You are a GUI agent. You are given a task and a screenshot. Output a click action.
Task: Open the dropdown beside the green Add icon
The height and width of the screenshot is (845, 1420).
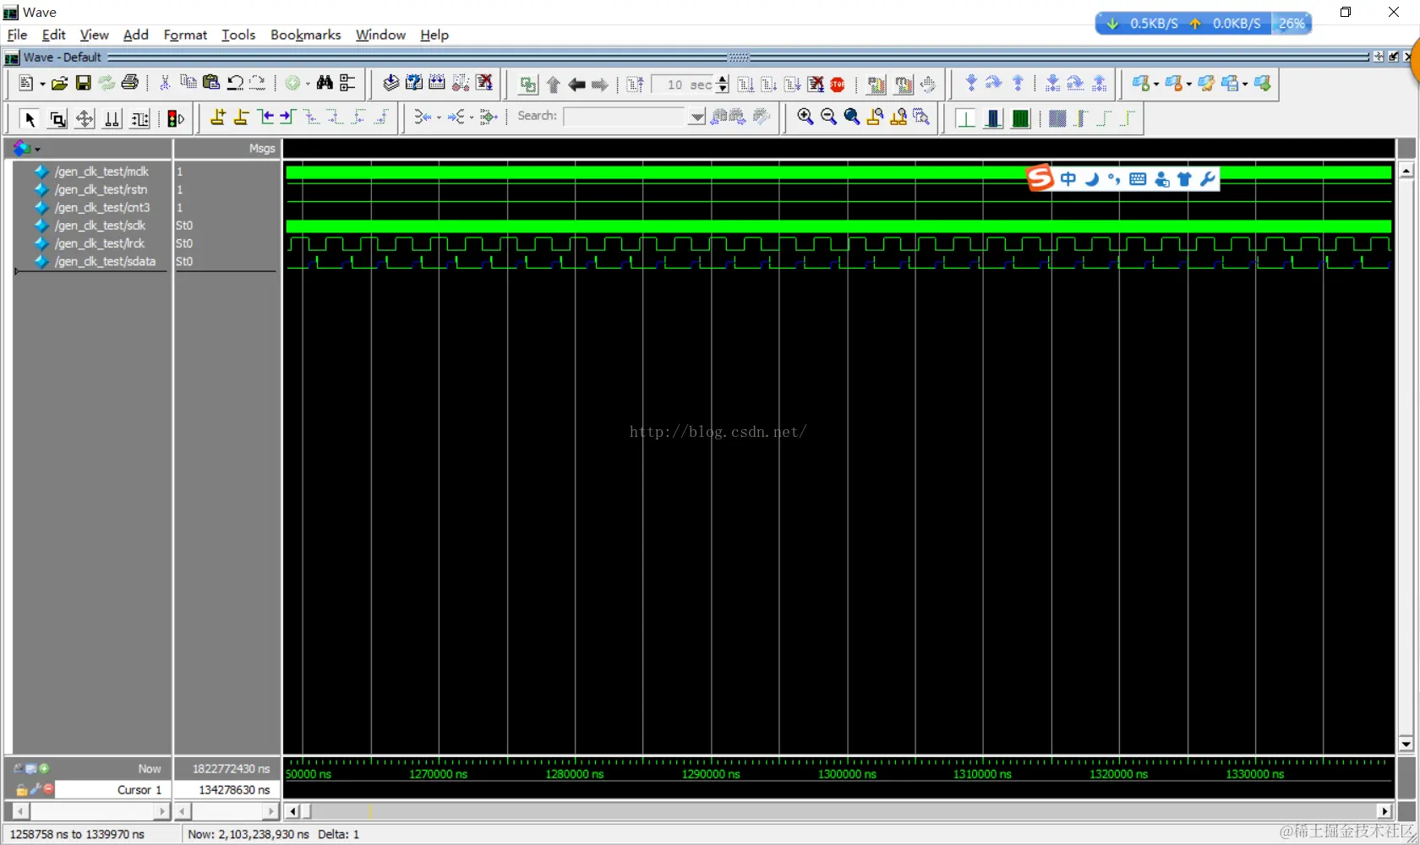click(x=308, y=84)
